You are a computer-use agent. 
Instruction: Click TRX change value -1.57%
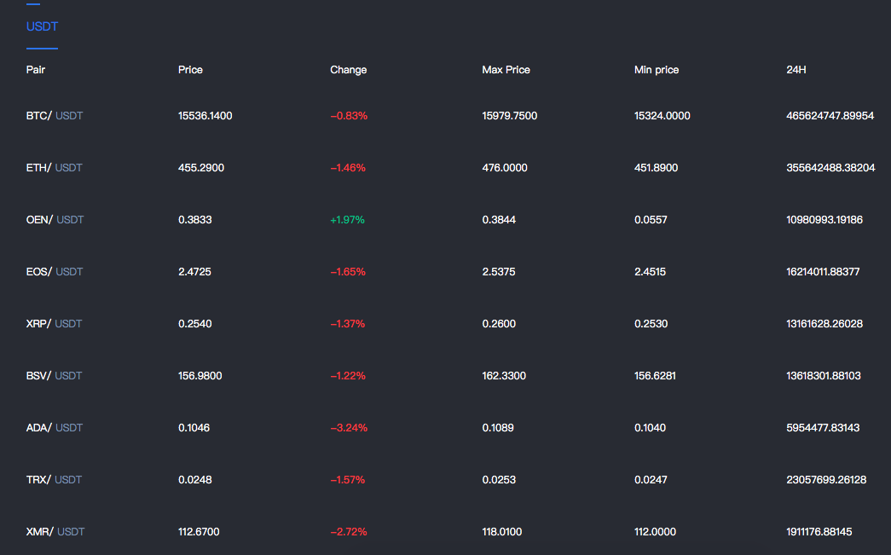[348, 479]
